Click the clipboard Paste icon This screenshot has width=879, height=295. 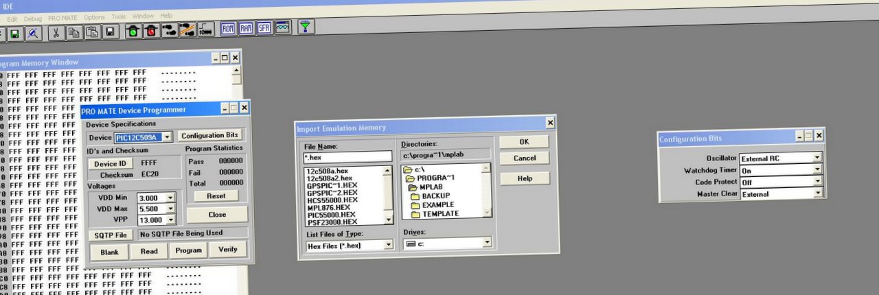click(92, 32)
